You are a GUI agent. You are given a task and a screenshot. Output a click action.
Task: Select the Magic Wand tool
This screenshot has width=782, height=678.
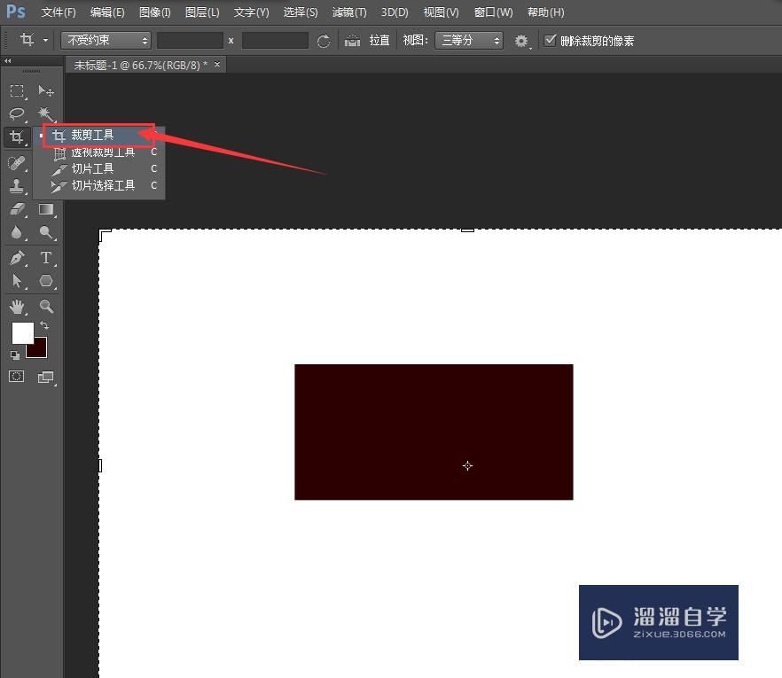coord(46,113)
